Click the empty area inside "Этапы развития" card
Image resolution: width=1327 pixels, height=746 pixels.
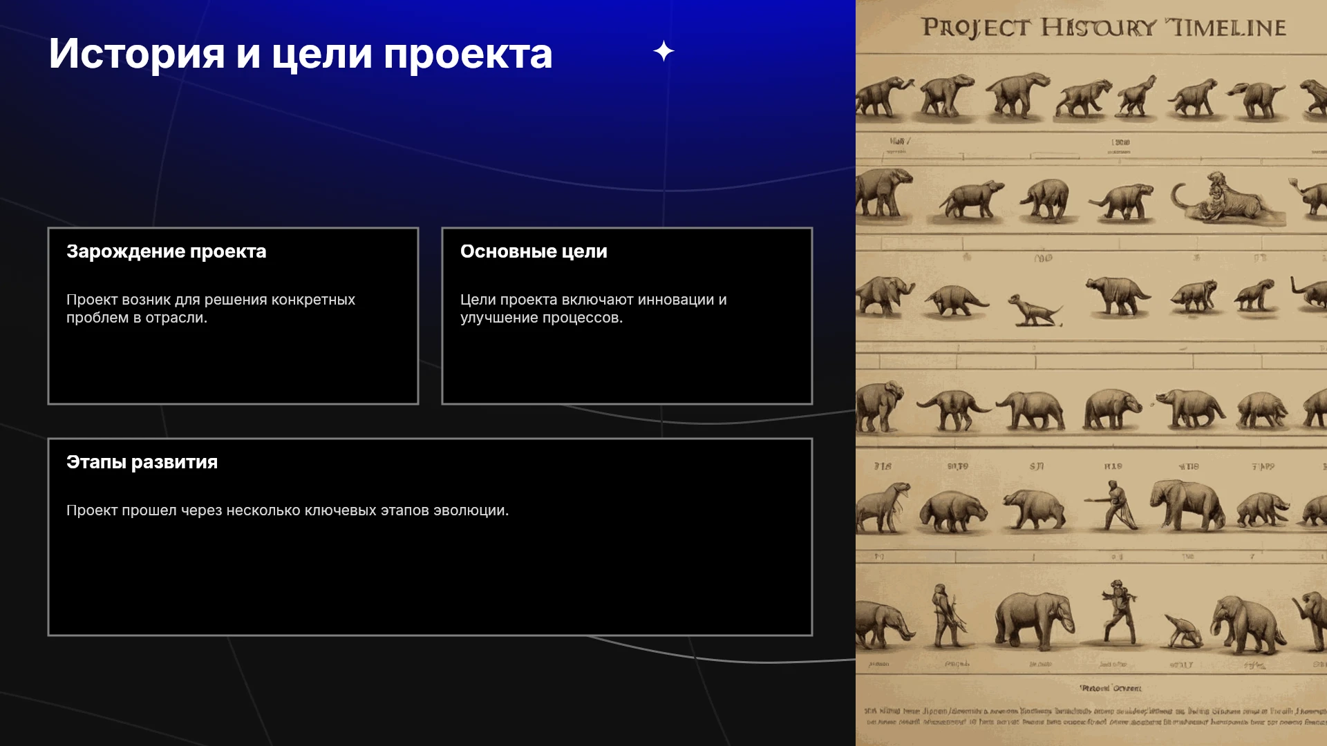pyautogui.click(x=430, y=580)
